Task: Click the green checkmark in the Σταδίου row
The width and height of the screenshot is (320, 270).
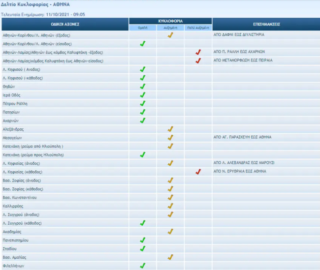Action: pyautogui.click(x=142, y=248)
